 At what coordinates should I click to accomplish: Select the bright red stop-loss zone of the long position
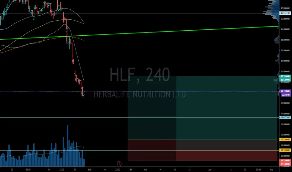[x=227, y=155]
